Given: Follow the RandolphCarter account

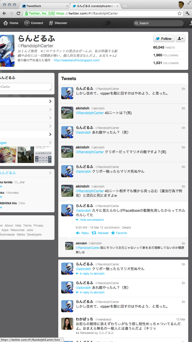Looking at the screenshot, I should [x=164, y=39].
